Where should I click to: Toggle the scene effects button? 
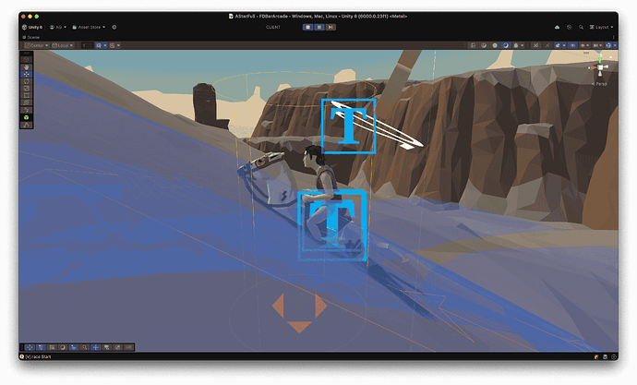click(558, 45)
